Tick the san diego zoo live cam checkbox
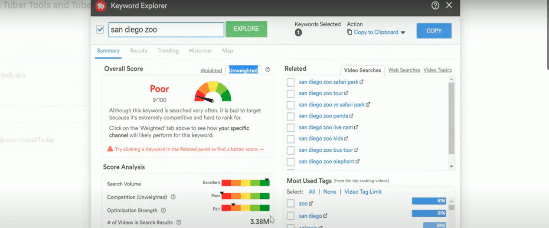The width and height of the screenshot is (549, 228). [291, 127]
